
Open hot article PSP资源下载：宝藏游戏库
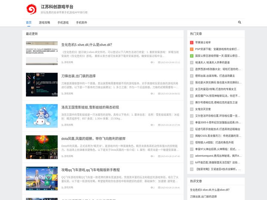point(217,49)
